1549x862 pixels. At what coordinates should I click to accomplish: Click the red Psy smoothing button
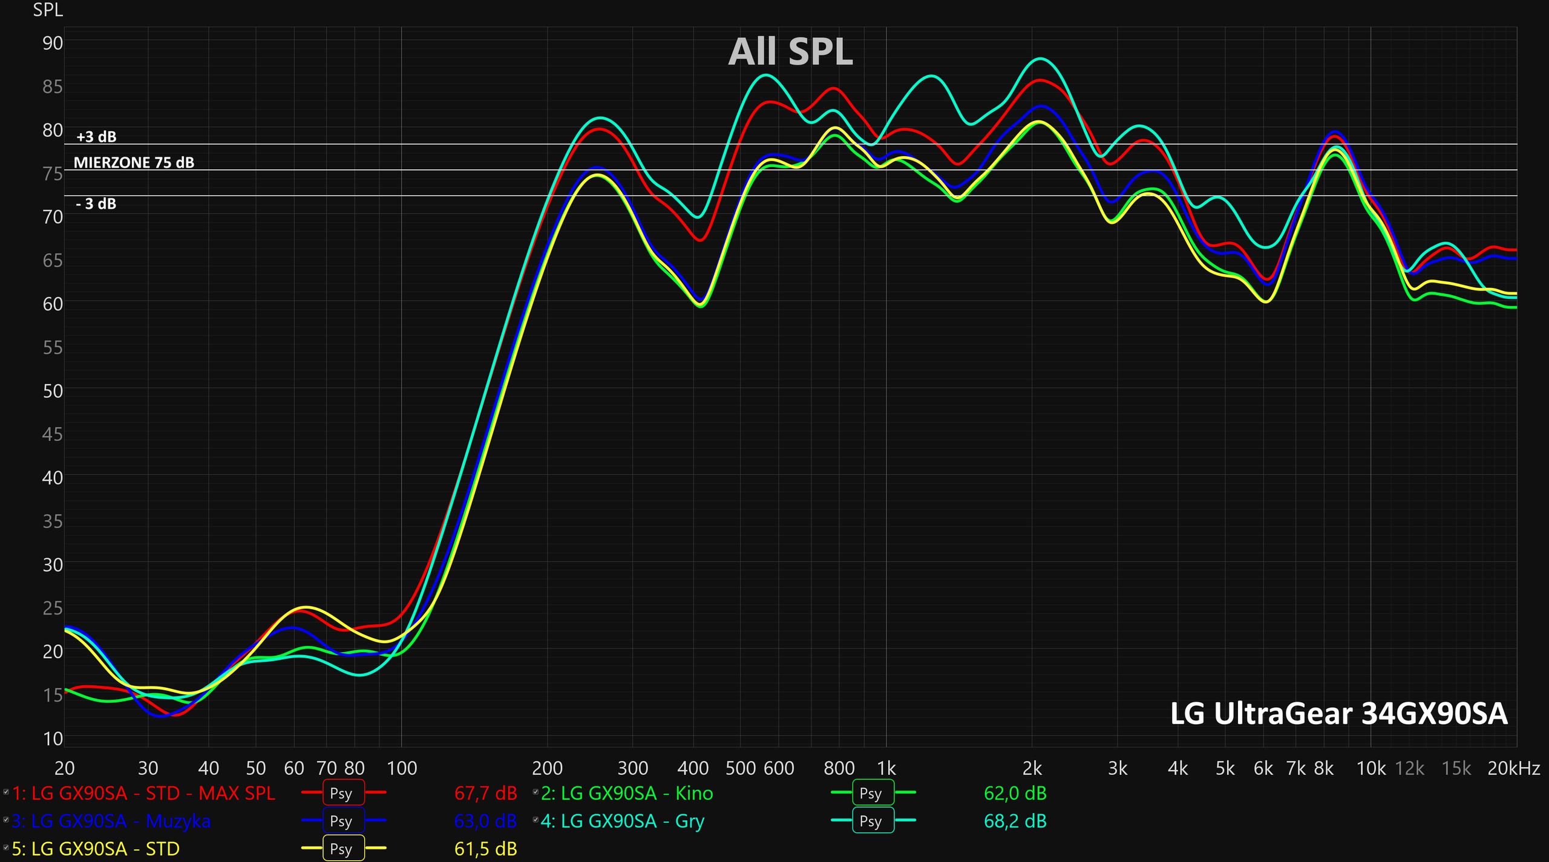pyautogui.click(x=343, y=793)
